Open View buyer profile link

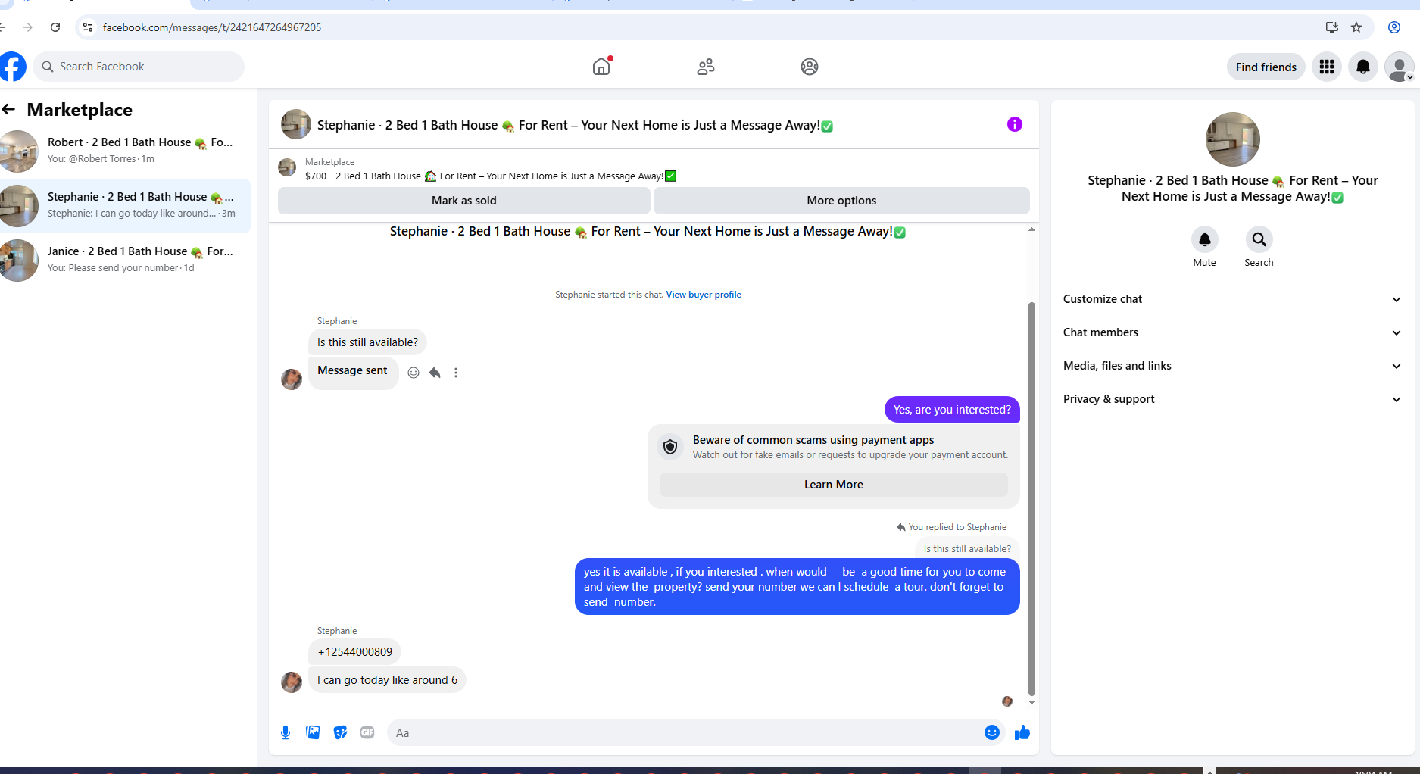pyautogui.click(x=704, y=295)
